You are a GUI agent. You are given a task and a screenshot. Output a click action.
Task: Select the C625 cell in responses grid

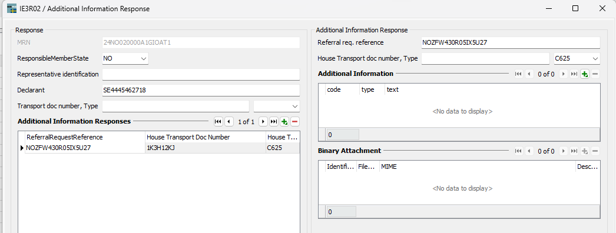pyautogui.click(x=283, y=148)
